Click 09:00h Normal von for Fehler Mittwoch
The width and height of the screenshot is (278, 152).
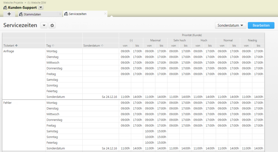tap(222, 114)
